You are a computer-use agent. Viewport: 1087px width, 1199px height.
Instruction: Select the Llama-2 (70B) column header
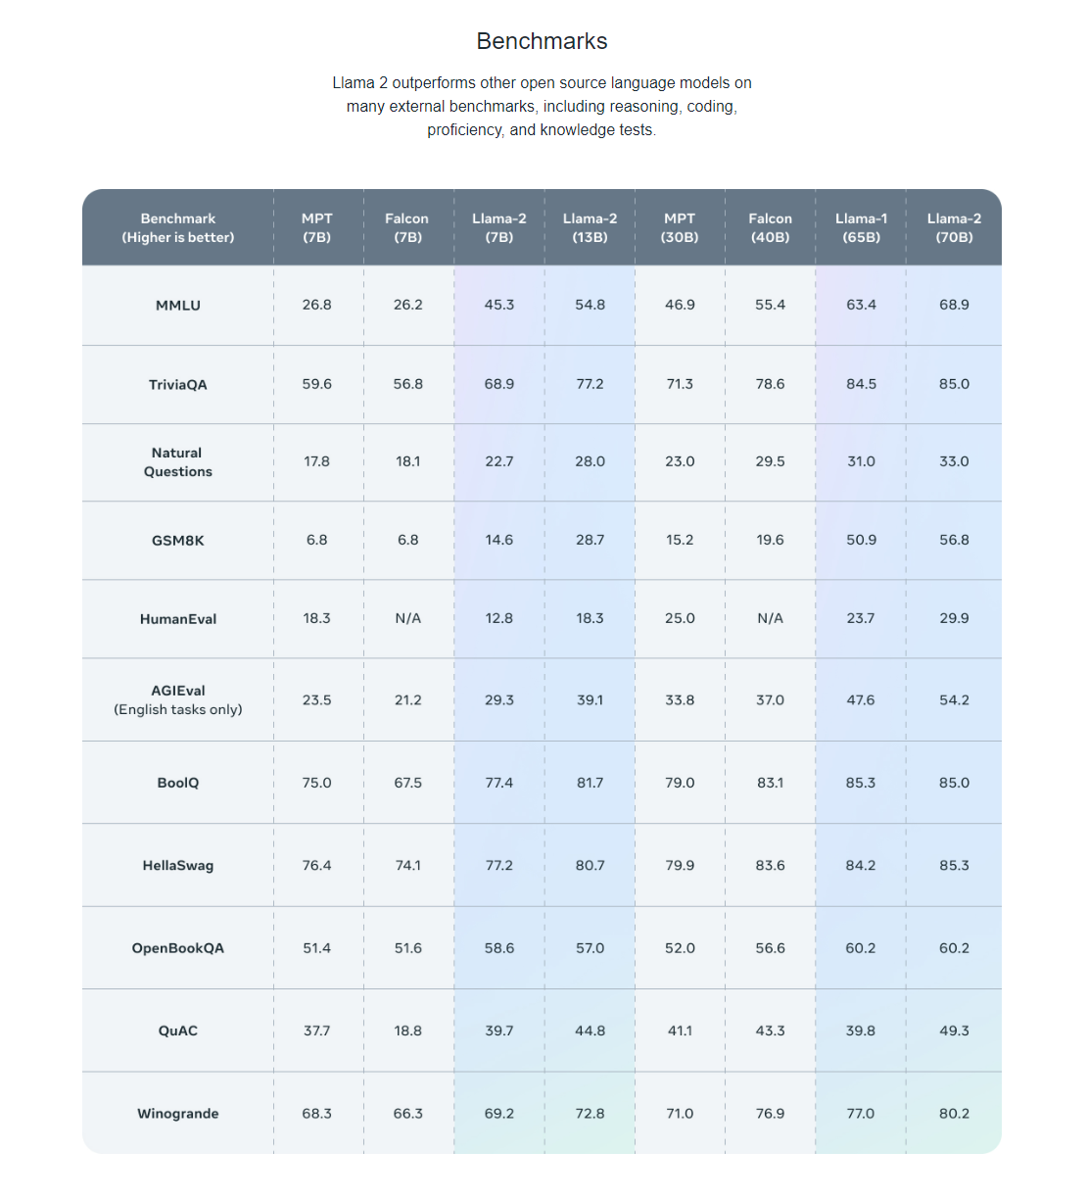tap(954, 228)
